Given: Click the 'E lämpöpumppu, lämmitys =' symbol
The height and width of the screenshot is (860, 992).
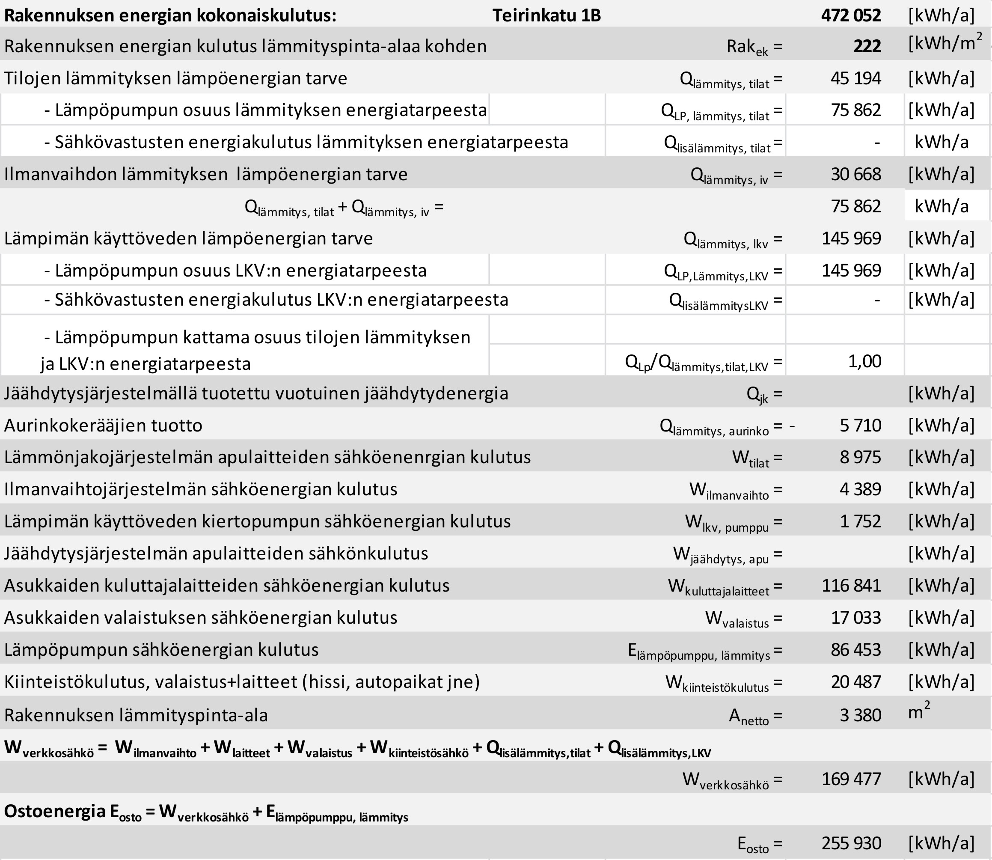Looking at the screenshot, I should coord(706,651).
